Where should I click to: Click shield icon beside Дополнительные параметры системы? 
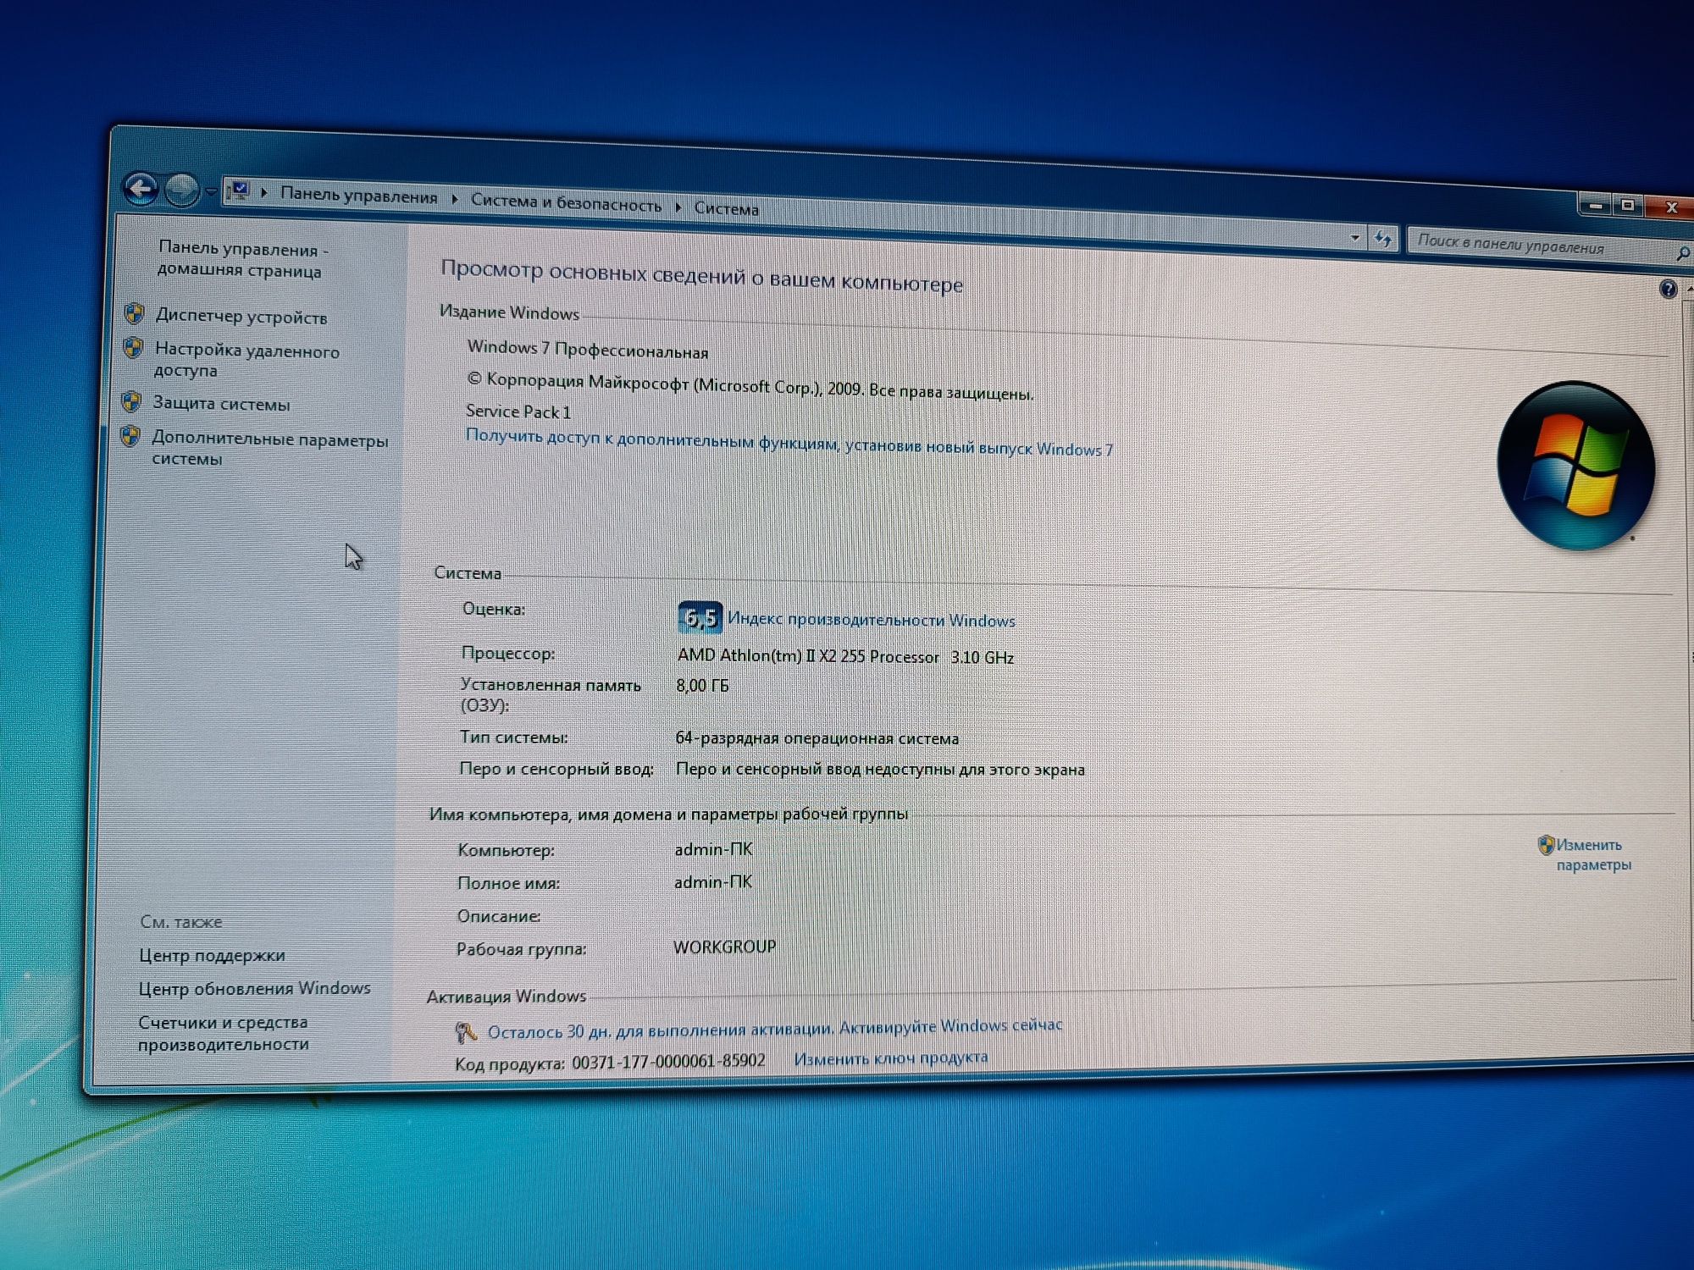click(130, 436)
